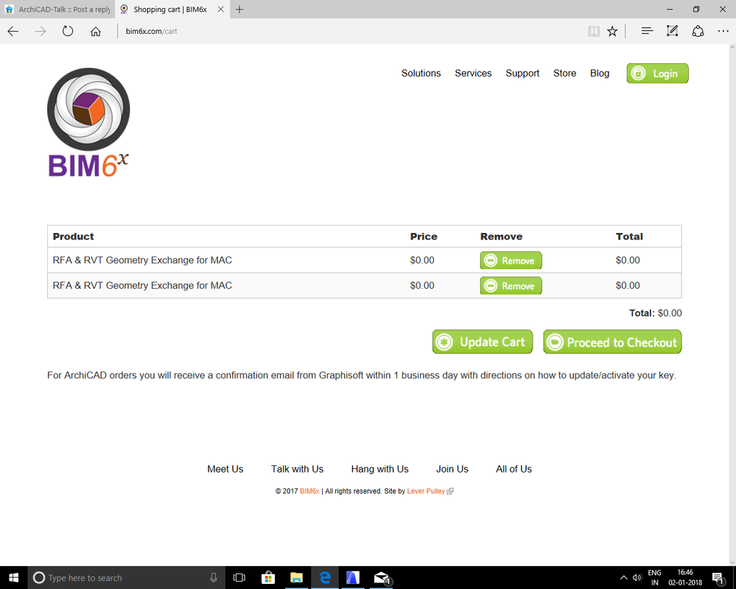Click the Update Cart button

[483, 342]
